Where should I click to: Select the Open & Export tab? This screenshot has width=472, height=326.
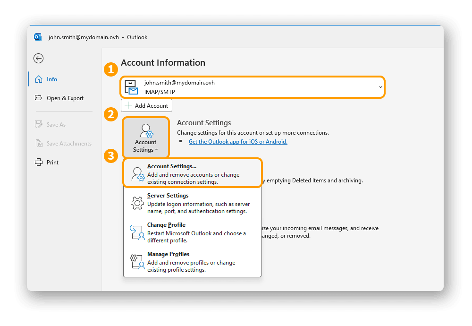pyautogui.click(x=65, y=98)
